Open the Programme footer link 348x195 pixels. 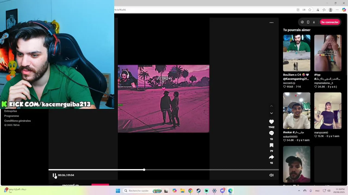[12, 116]
